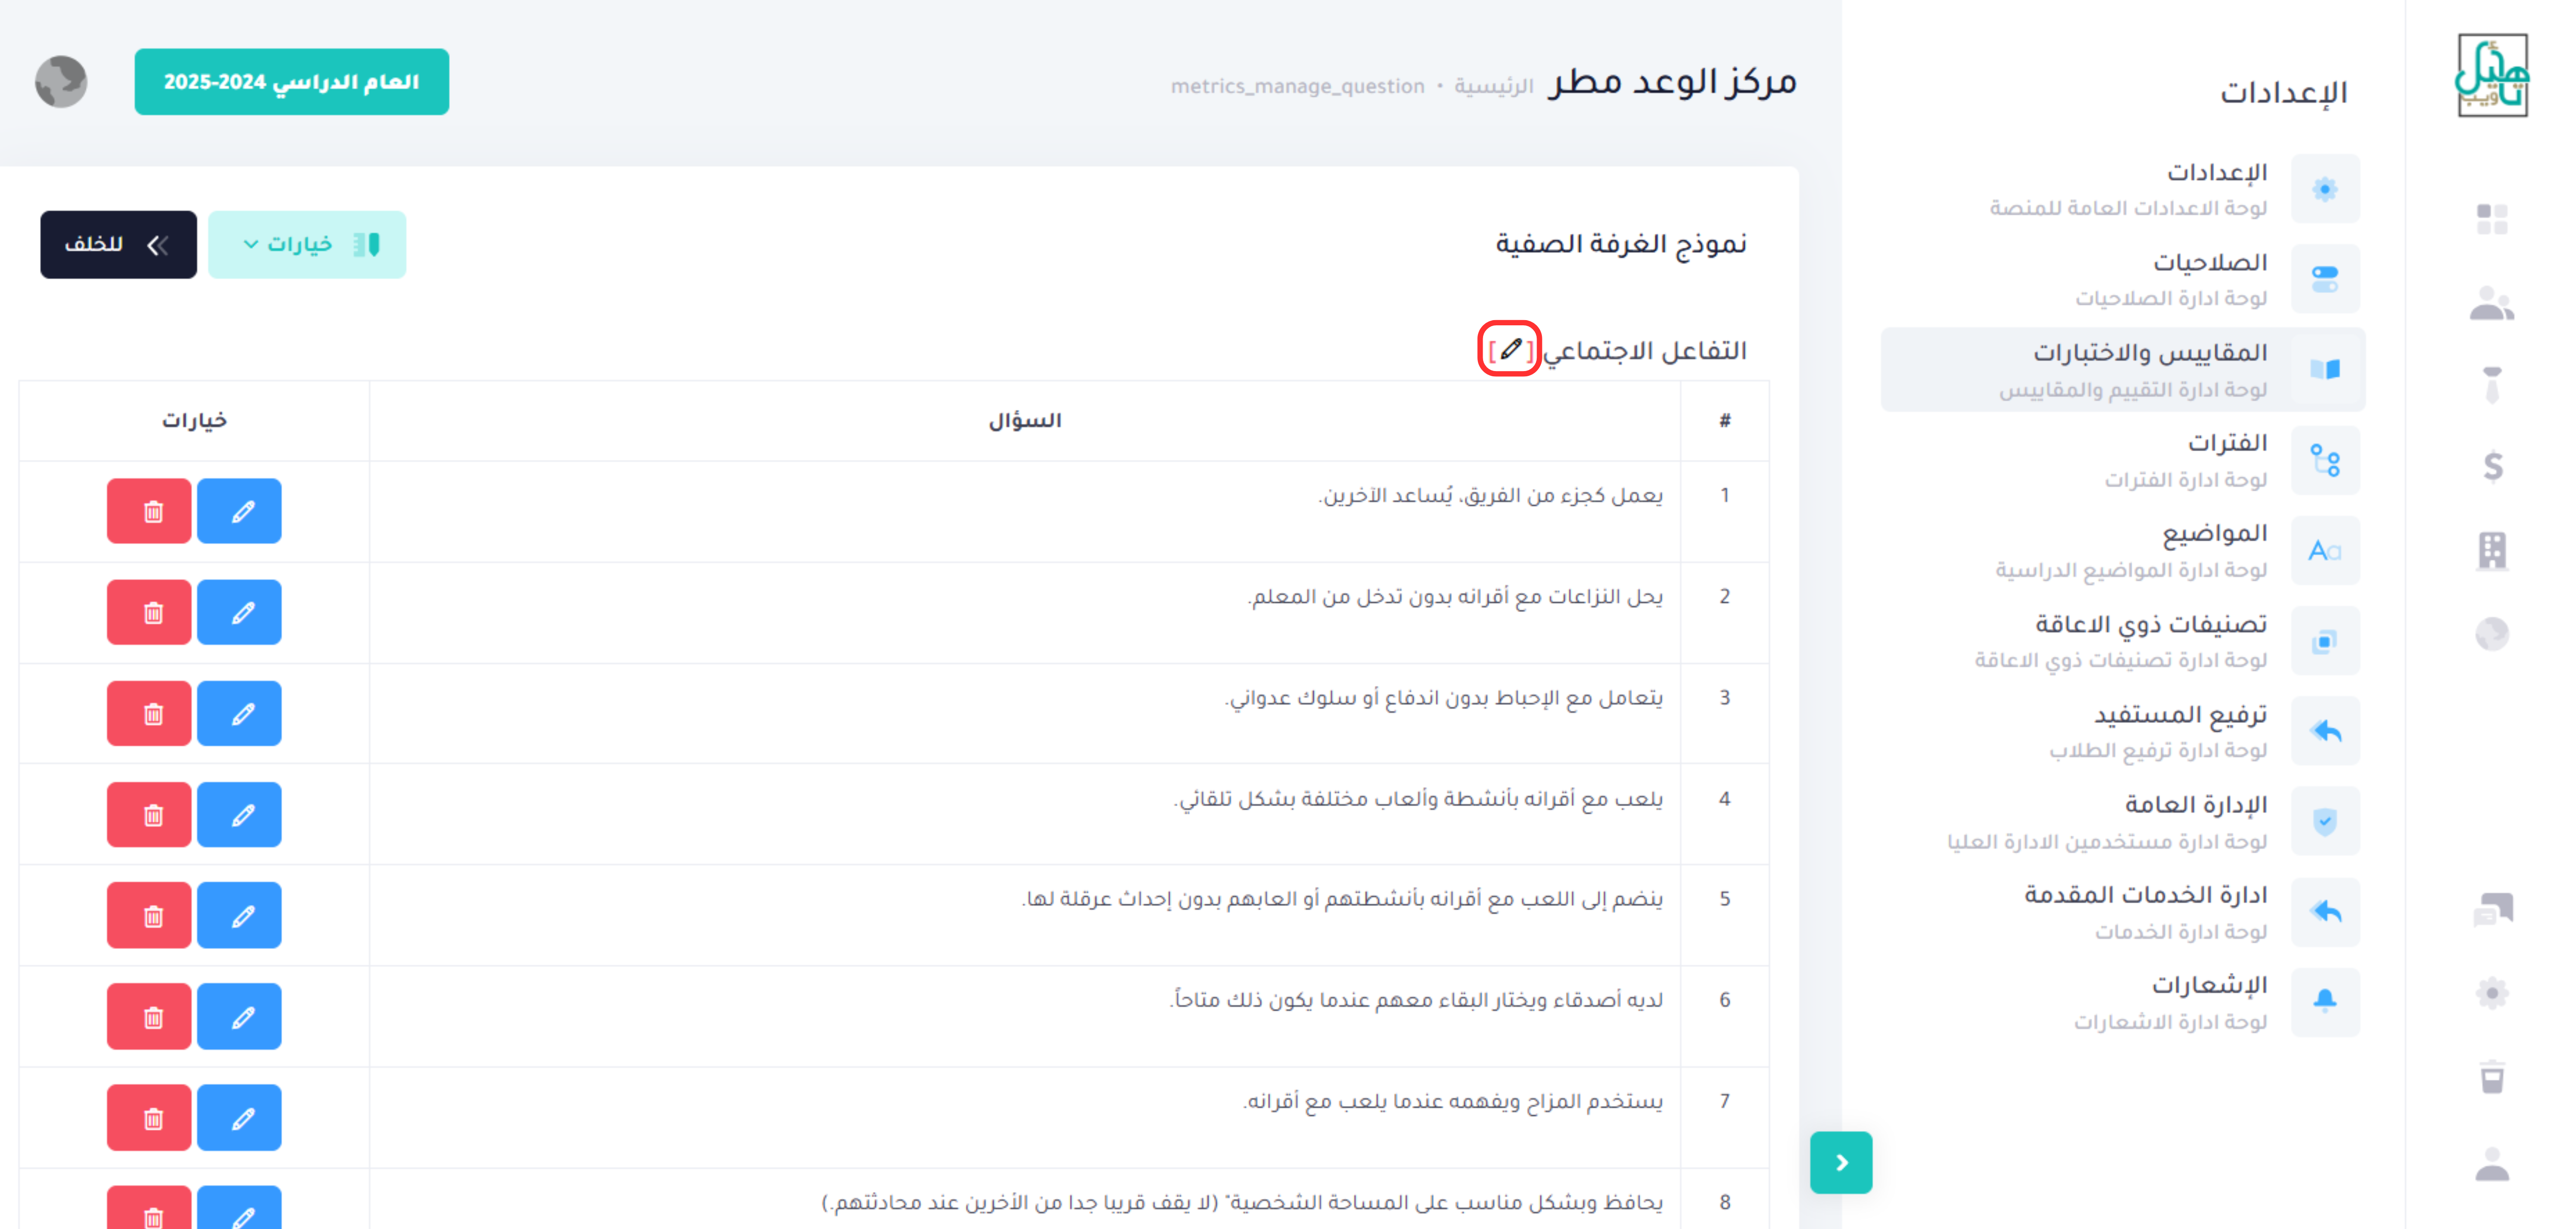The height and width of the screenshot is (1229, 2576).
Task: Delete question 1 using the red trash button
Action: pos(149,511)
